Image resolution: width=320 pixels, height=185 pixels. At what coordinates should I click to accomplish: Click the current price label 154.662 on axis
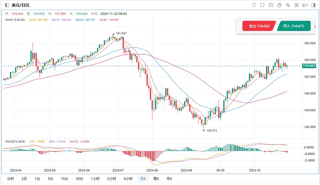[x=310, y=66]
